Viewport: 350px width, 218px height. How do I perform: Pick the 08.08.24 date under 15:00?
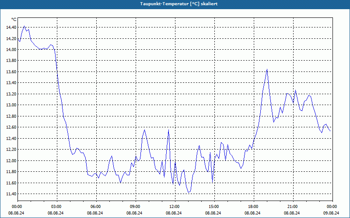pyautogui.click(x=213, y=213)
